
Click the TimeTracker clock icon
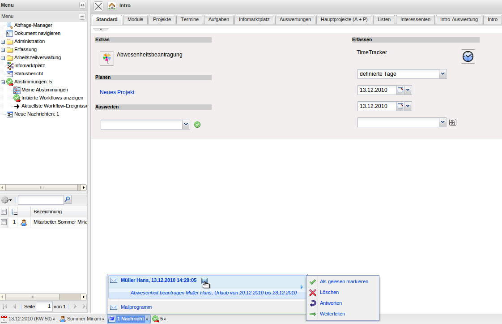tap(468, 56)
